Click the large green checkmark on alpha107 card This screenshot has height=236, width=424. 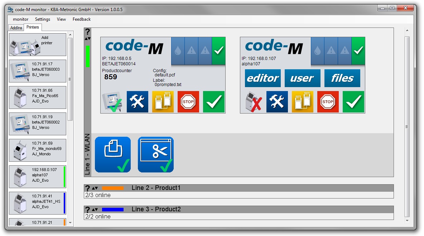coord(353,102)
